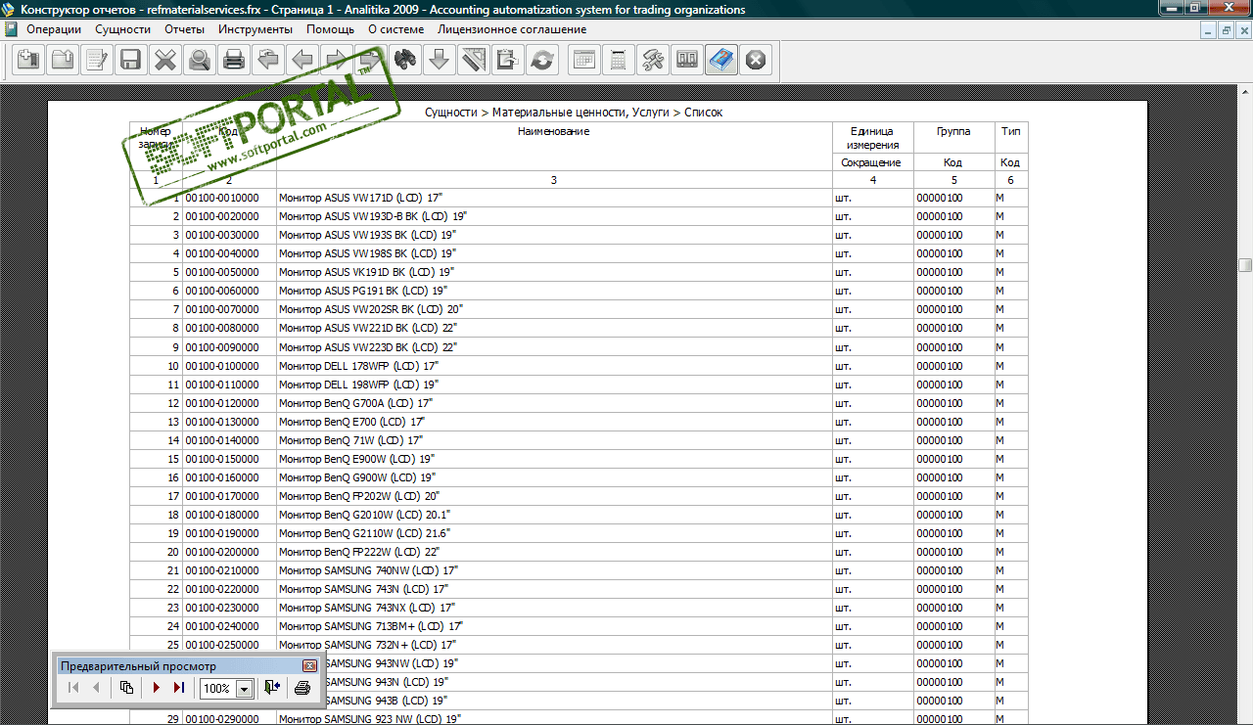
Task: Click the printer icon in main toolbar
Action: pyautogui.click(x=233, y=61)
